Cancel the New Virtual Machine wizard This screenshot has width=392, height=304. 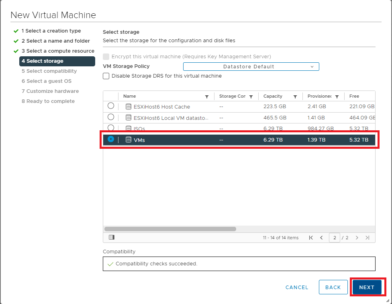(297, 287)
